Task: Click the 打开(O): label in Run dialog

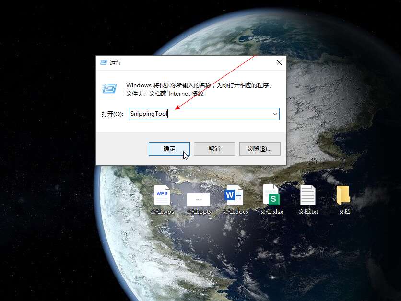Action: pyautogui.click(x=113, y=114)
